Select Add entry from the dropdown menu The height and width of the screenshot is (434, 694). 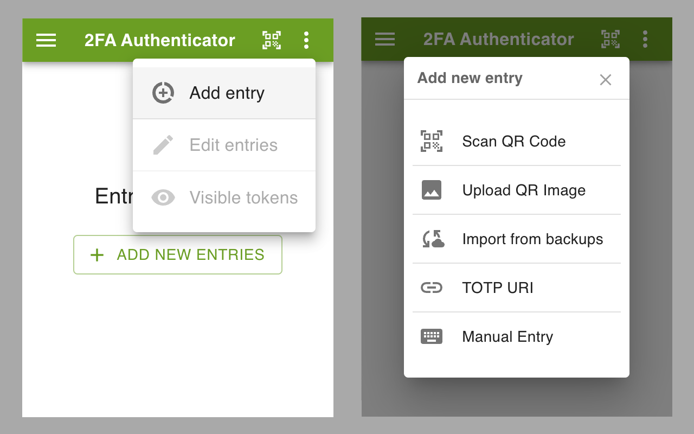click(227, 93)
